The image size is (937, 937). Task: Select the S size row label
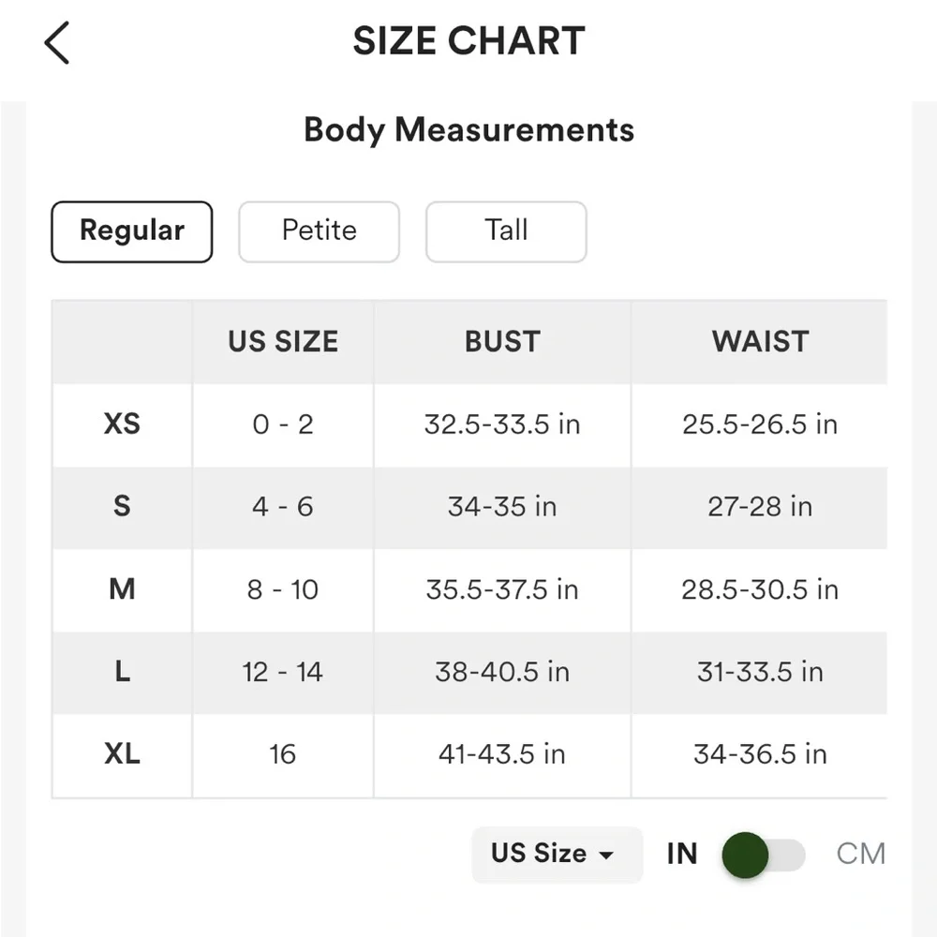[122, 507]
